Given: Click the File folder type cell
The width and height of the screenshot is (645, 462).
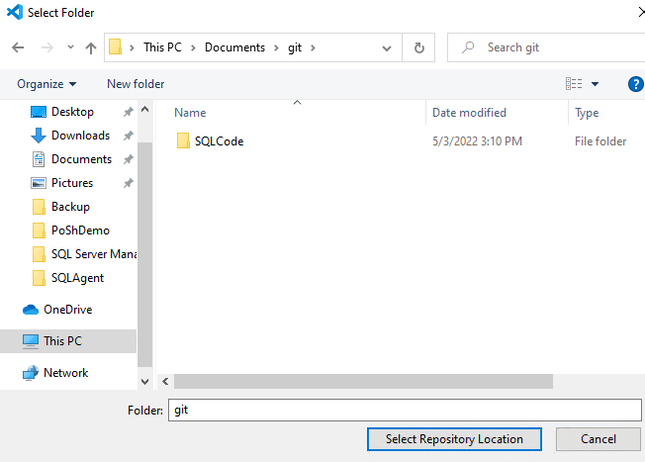Looking at the screenshot, I should 600,141.
